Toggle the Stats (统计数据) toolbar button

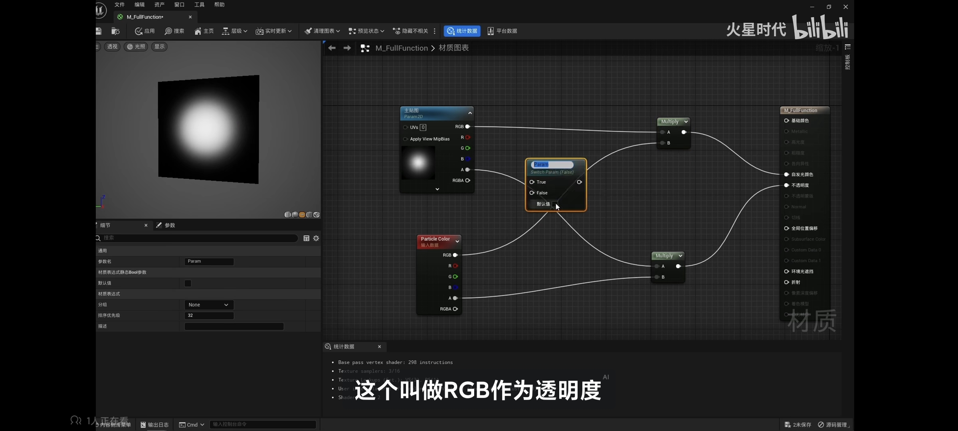[x=462, y=31]
